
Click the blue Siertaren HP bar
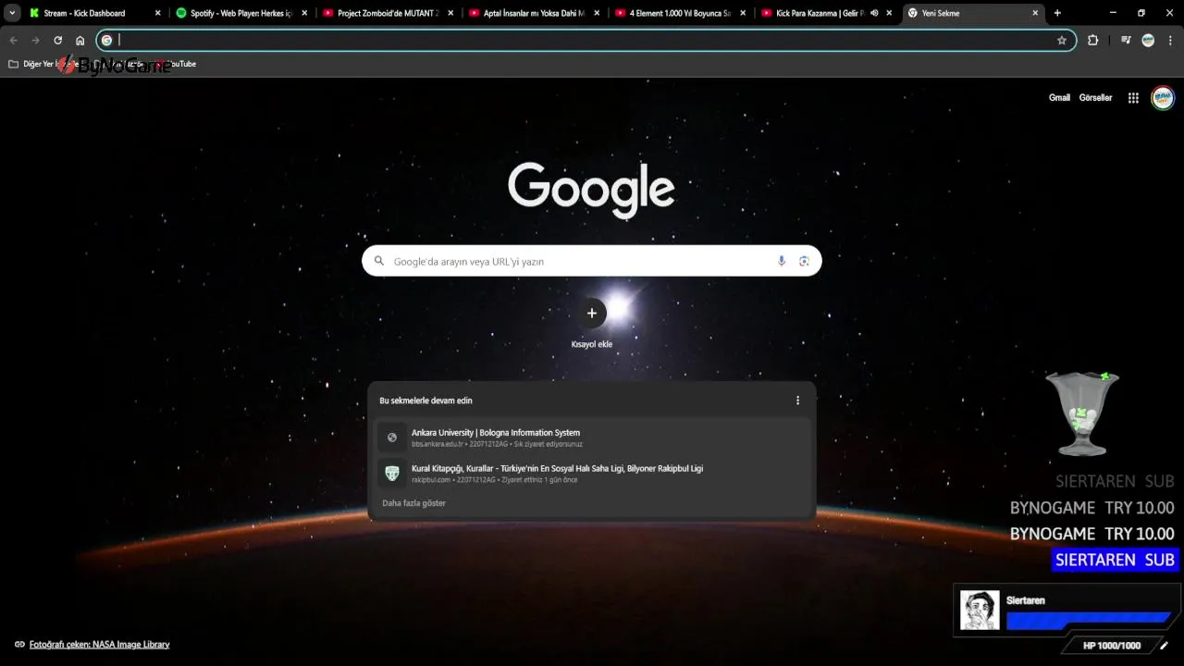click(1088, 621)
